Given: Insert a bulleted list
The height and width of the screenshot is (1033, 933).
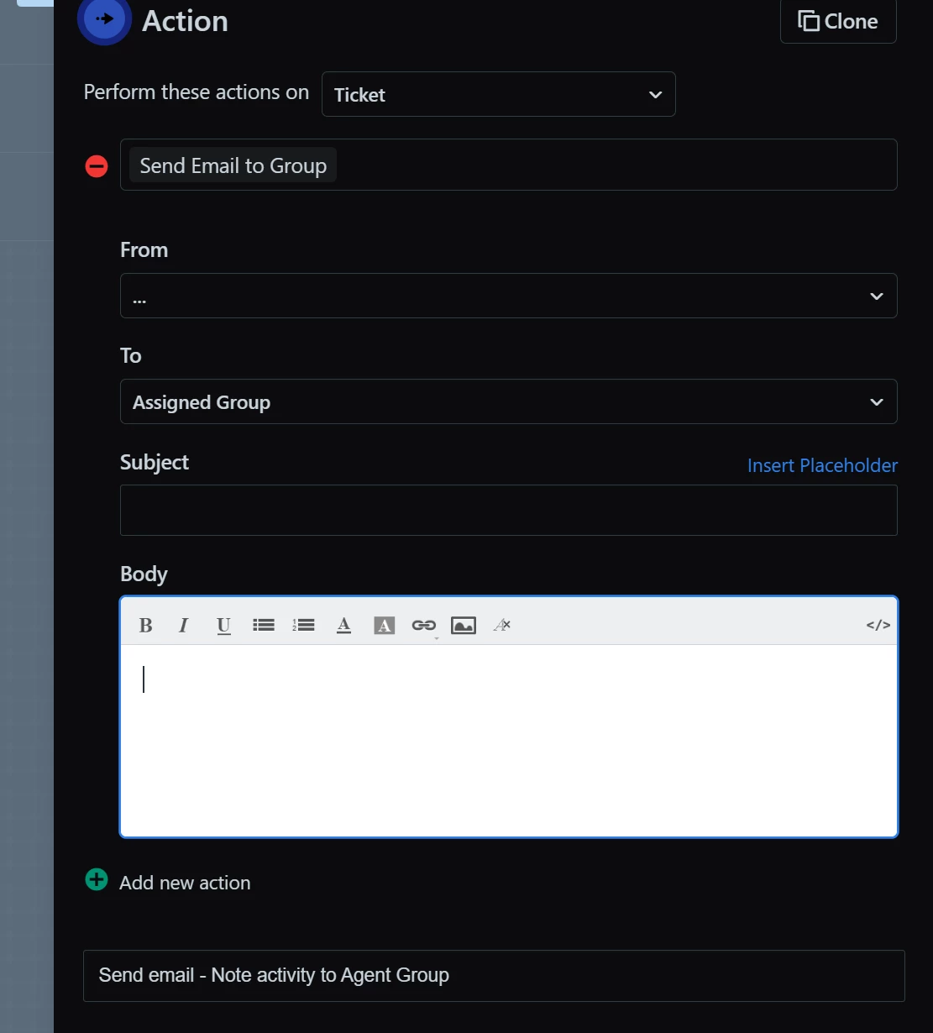Looking at the screenshot, I should coord(264,625).
